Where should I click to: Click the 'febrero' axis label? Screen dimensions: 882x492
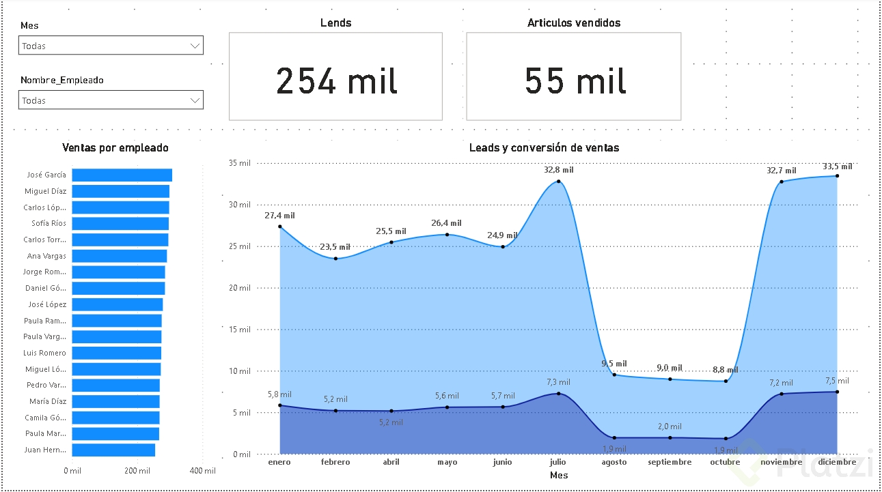click(x=335, y=462)
